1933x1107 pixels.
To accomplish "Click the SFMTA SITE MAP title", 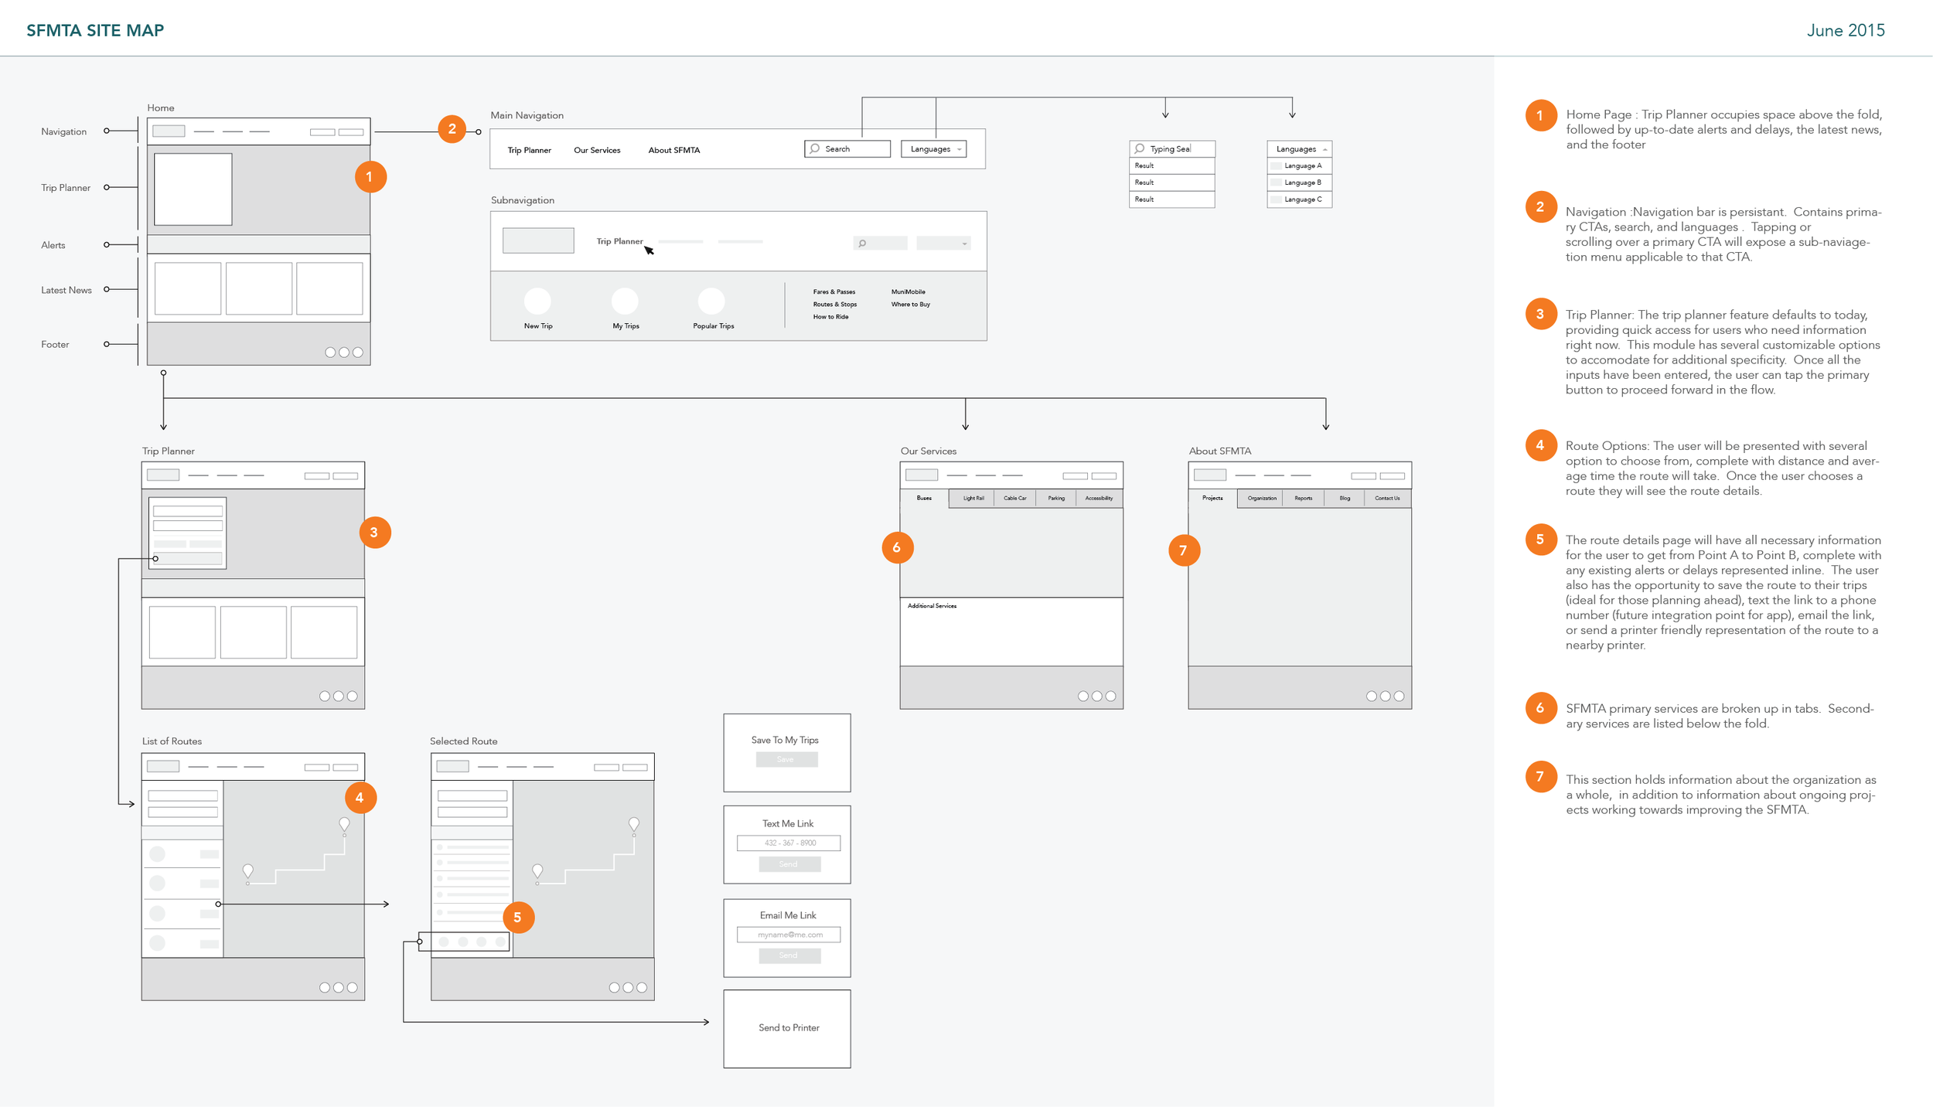I will (95, 30).
